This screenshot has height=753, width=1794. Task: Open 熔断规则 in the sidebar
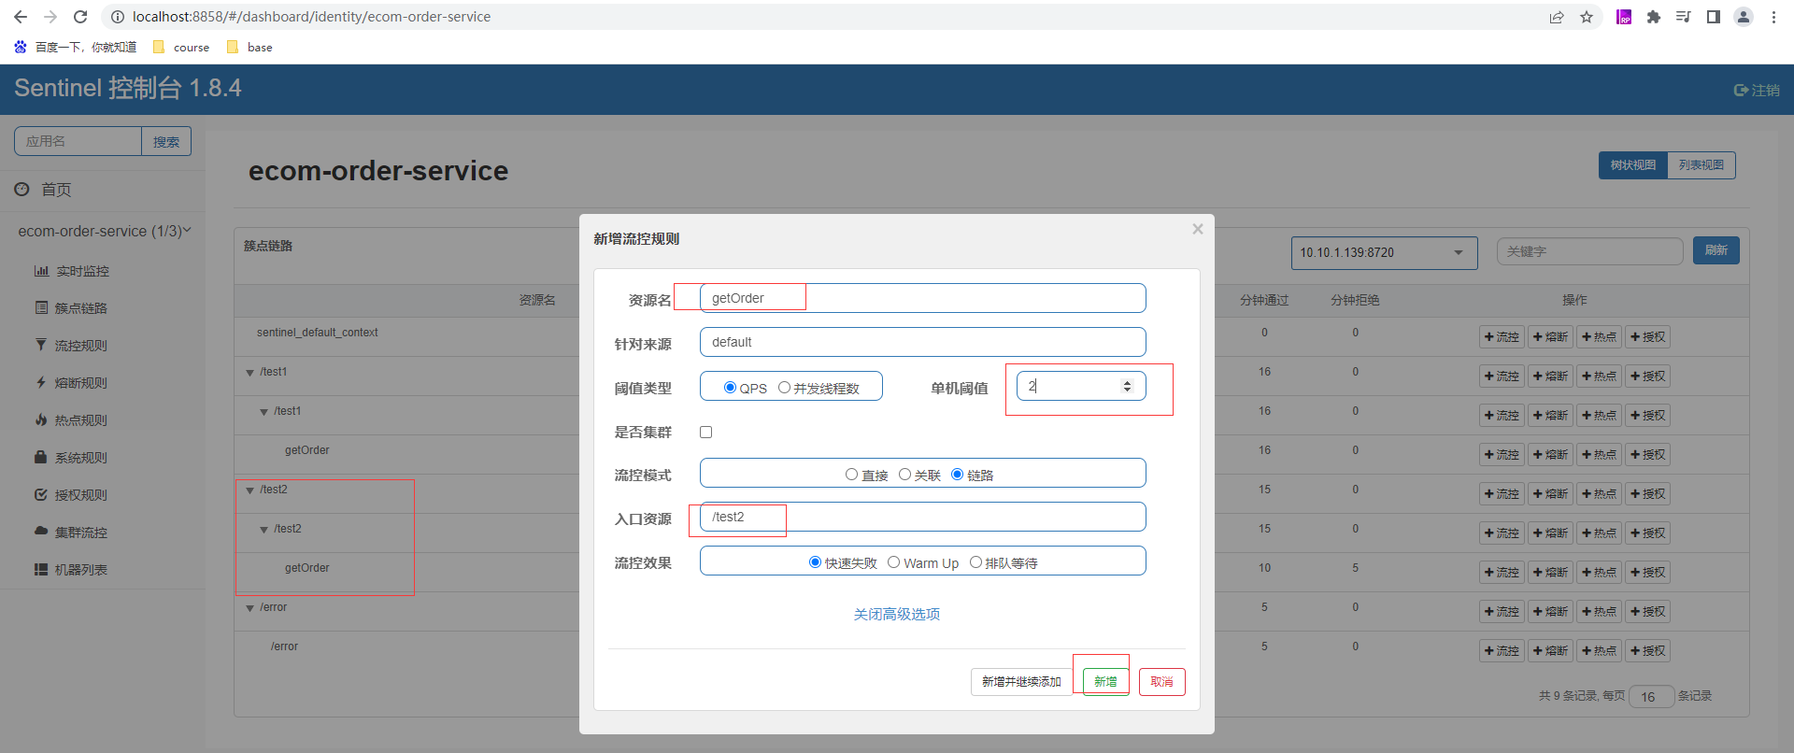click(71, 383)
